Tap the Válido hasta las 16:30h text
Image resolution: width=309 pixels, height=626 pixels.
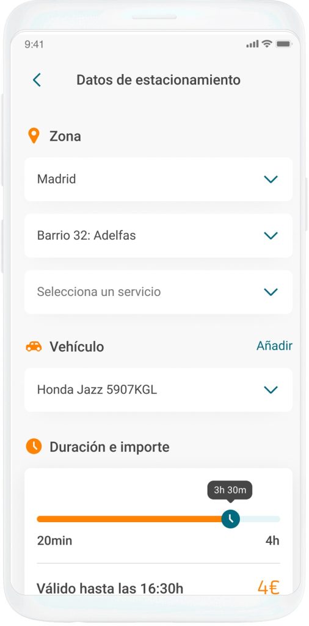pyautogui.click(x=110, y=588)
